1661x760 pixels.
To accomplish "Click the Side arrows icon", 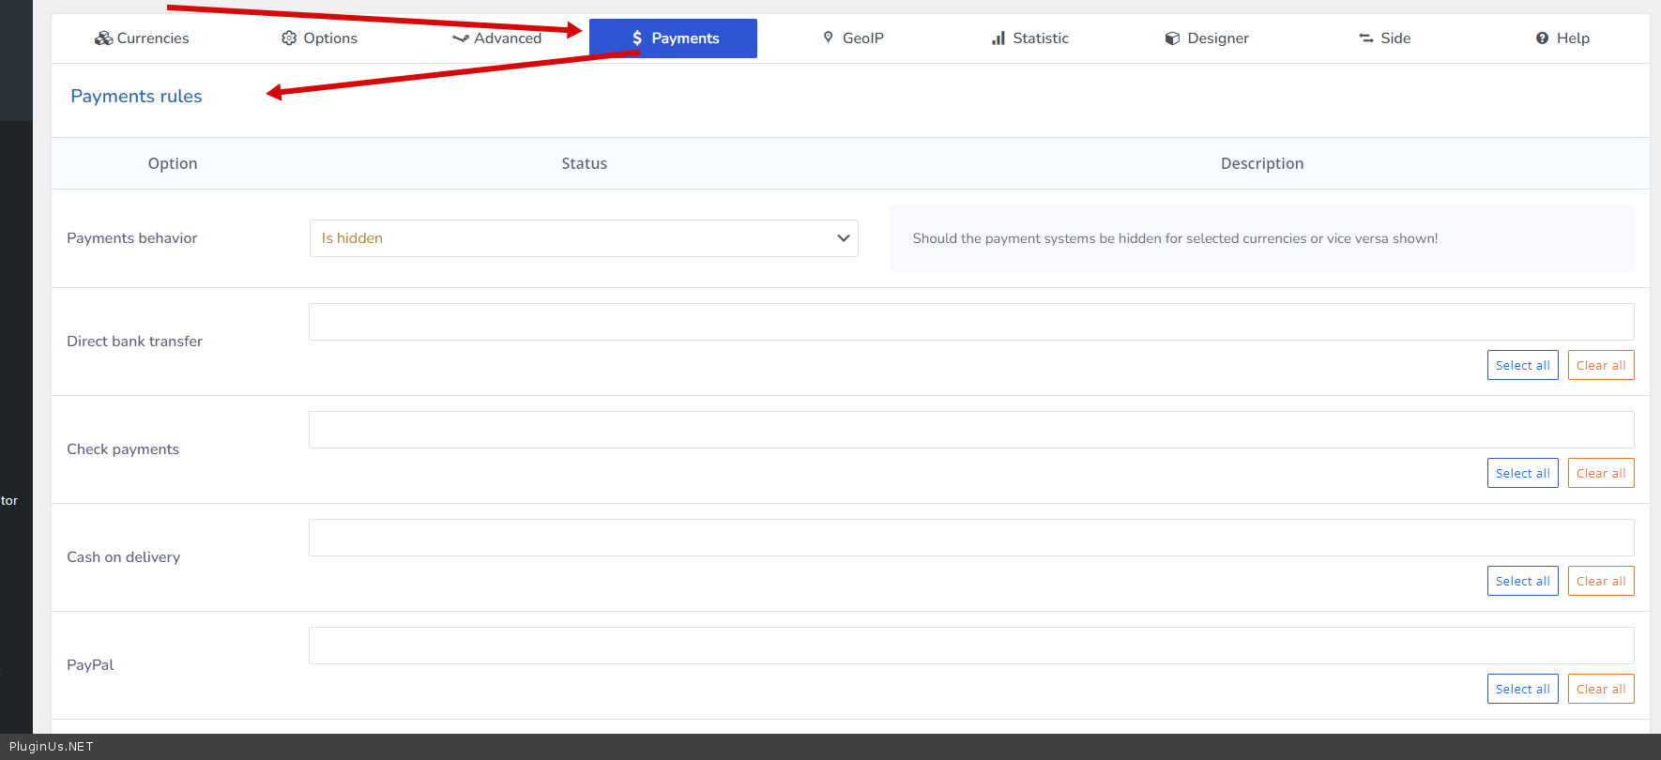I will pyautogui.click(x=1365, y=38).
